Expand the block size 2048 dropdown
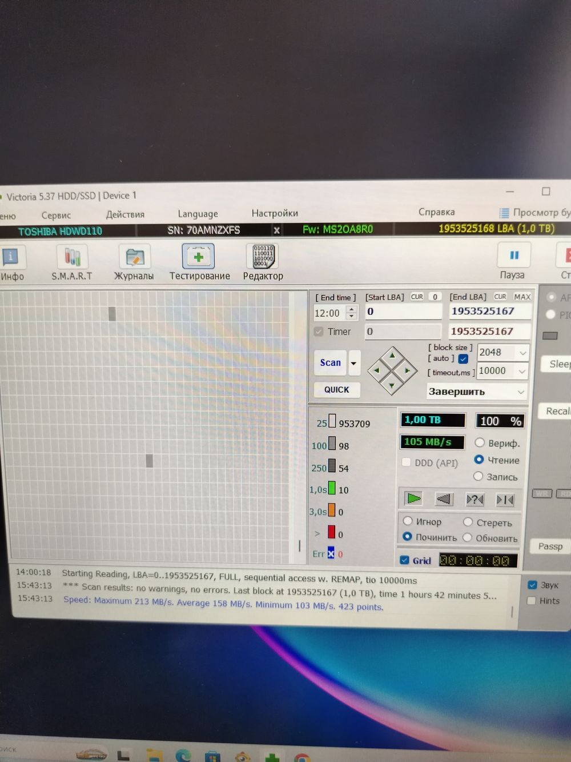 click(522, 353)
